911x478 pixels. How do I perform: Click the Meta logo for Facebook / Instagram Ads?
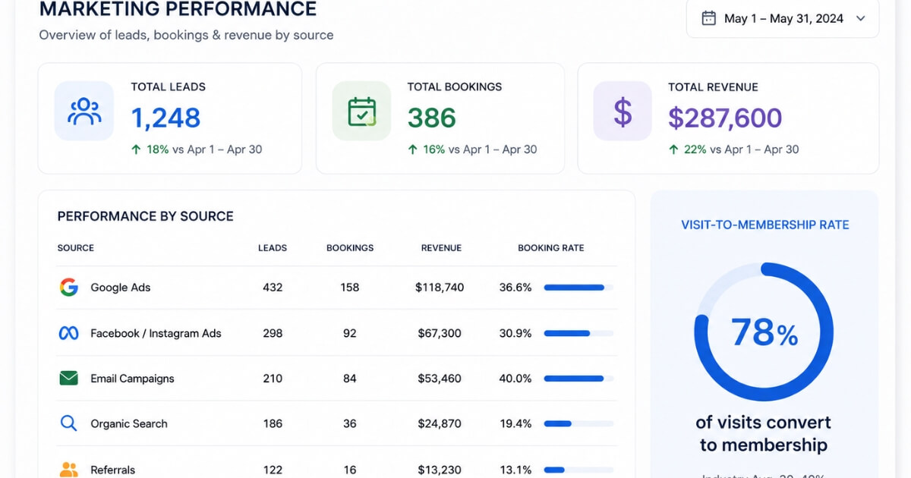click(x=69, y=333)
